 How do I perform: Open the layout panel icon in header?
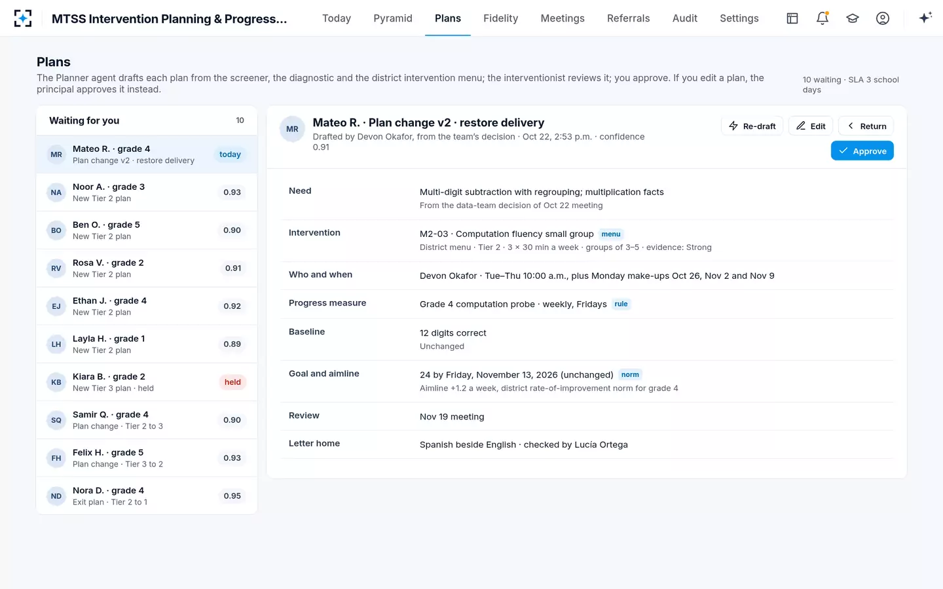click(792, 18)
